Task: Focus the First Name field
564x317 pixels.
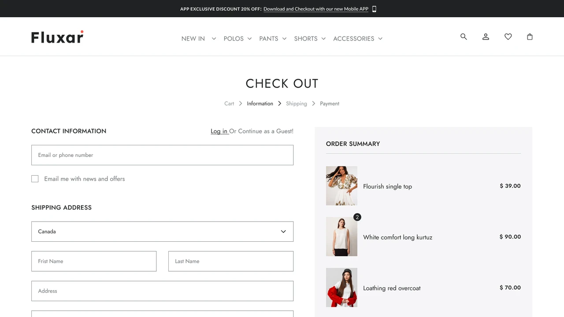Action: click(94, 261)
